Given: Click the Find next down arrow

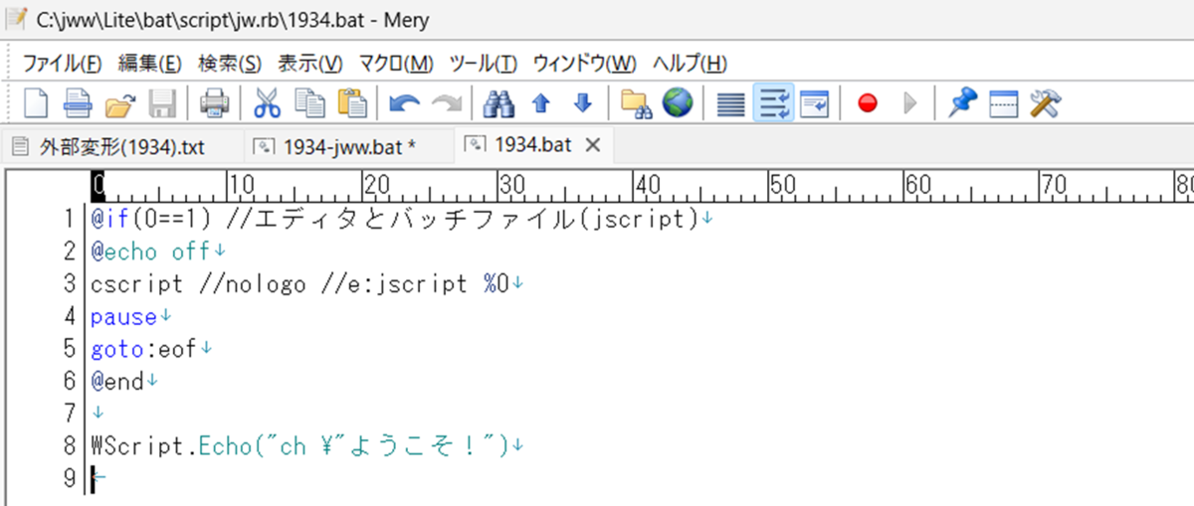Looking at the screenshot, I should 583,103.
